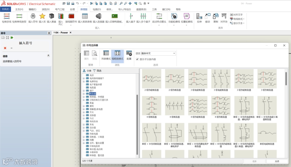The image size is (291, 167).
Task: Click the 筛选 filter tab button
Action: 97,71
